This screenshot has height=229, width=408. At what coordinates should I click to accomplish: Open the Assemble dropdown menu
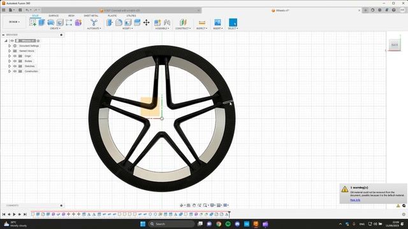pos(162,28)
